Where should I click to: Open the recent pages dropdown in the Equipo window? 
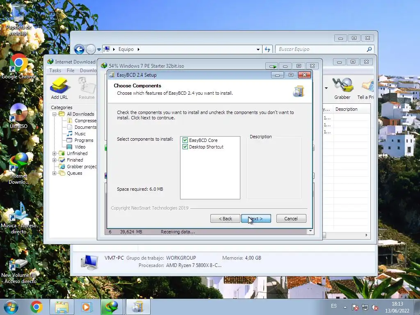click(x=99, y=50)
